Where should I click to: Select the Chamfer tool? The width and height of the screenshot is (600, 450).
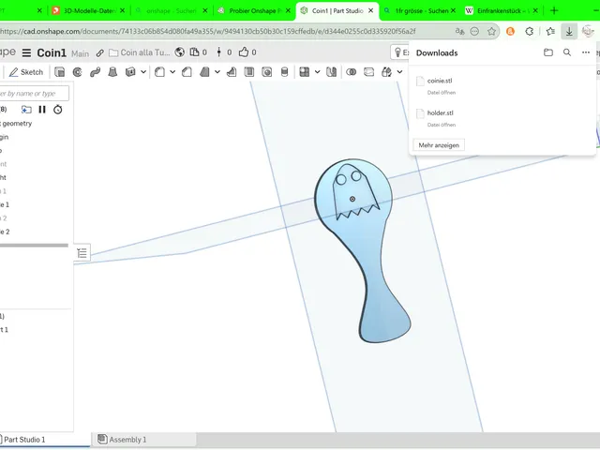click(187, 72)
